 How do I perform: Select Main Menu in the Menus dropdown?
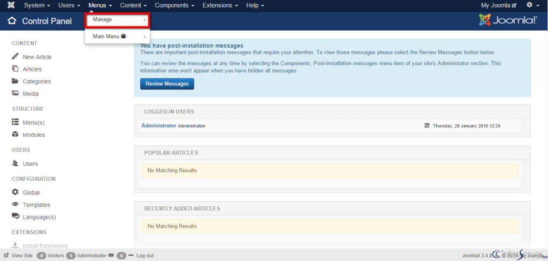click(117, 36)
